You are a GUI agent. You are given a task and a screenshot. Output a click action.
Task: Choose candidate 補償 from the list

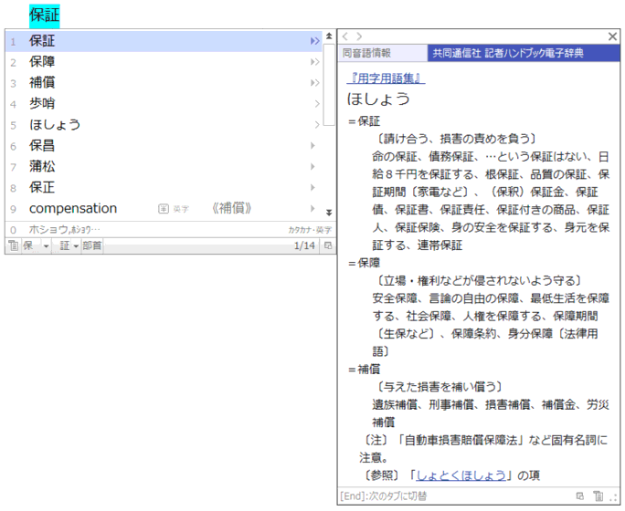tap(43, 82)
